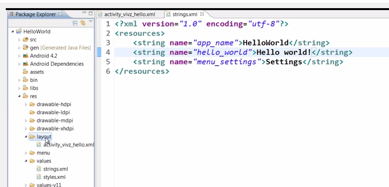
Task: Select the assets folder icon
Action: (x=25, y=71)
